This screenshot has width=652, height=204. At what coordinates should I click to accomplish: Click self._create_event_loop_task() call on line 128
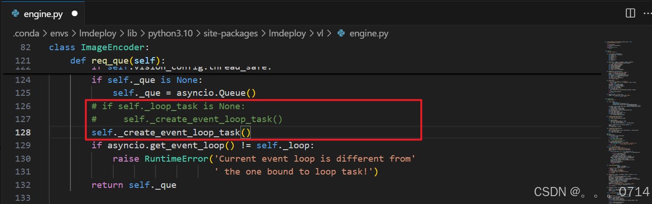tap(171, 133)
